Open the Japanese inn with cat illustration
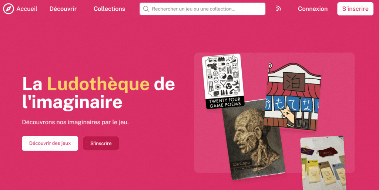379x190 pixels. (292, 96)
